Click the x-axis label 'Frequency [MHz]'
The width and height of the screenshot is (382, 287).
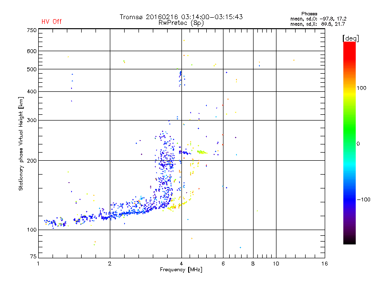[x=181, y=270]
